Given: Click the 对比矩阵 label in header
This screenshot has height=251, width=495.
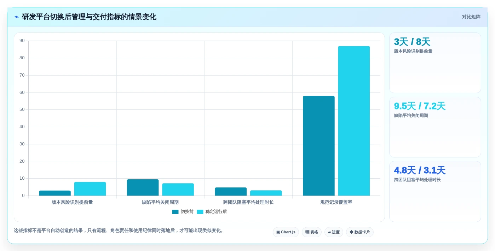Looking at the screenshot, I should (471, 17).
